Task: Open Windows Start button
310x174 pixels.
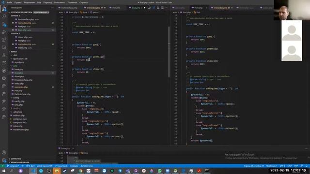Action: pyautogui.click(x=4, y=171)
